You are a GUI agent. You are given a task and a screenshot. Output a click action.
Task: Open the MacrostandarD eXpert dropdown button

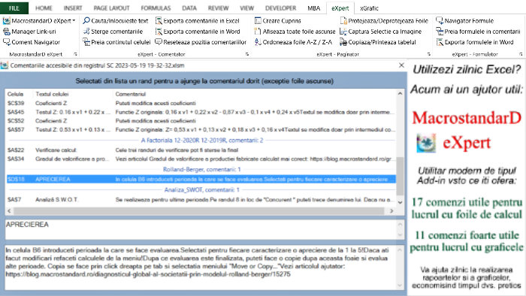(39, 21)
